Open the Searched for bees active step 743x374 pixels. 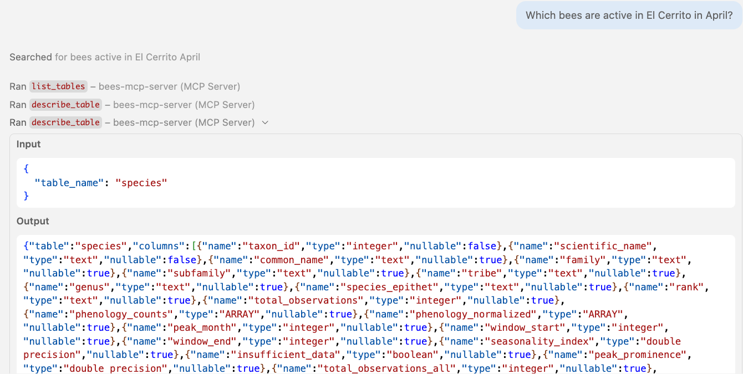(105, 57)
